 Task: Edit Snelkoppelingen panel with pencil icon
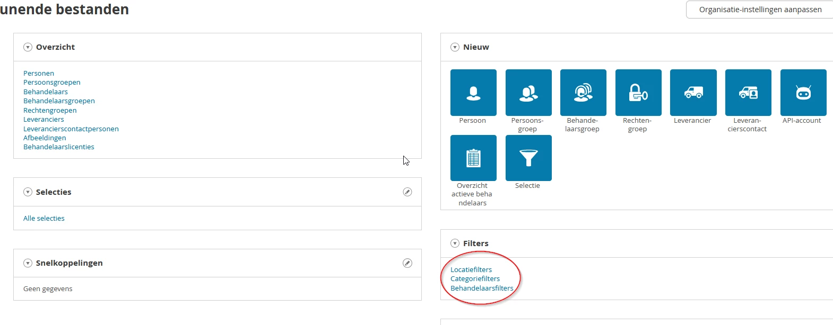407,263
